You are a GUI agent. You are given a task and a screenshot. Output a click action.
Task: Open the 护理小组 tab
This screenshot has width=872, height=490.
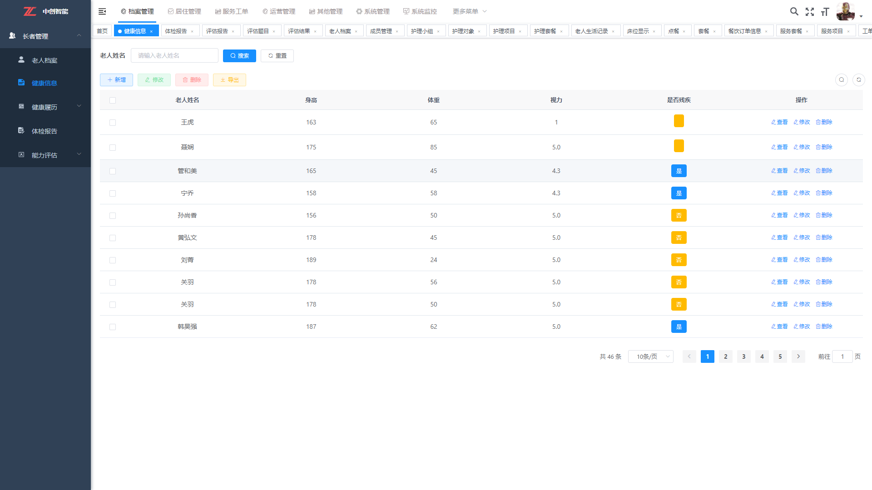click(x=421, y=31)
